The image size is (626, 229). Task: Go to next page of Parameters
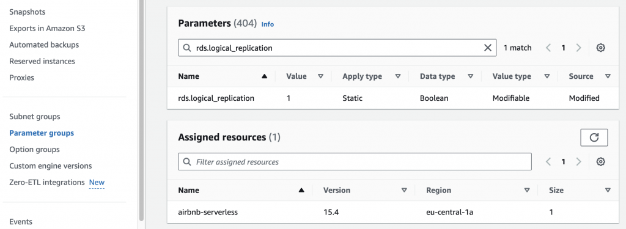point(578,48)
